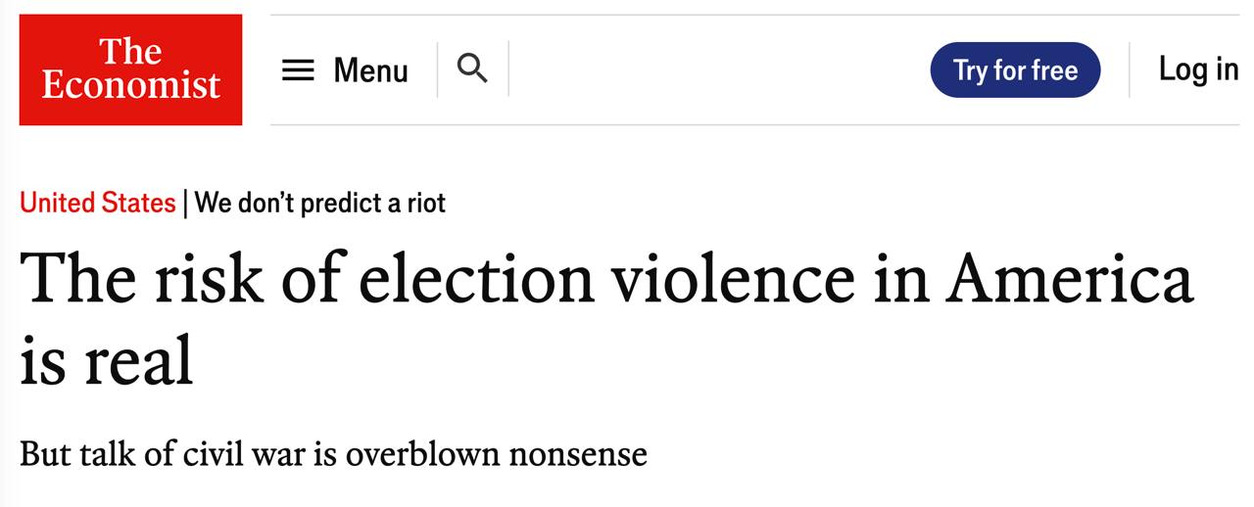Click the word "risk" in the headline
Viewport: 1254px width, 507px height.
point(206,279)
